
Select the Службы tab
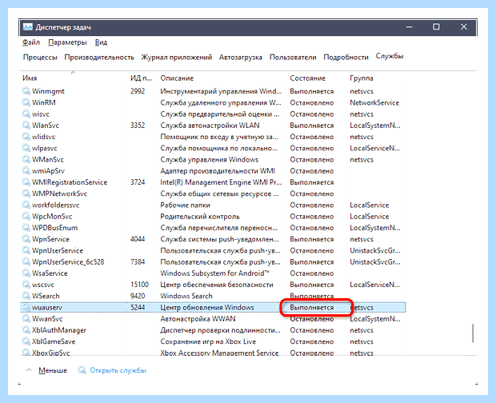point(390,56)
